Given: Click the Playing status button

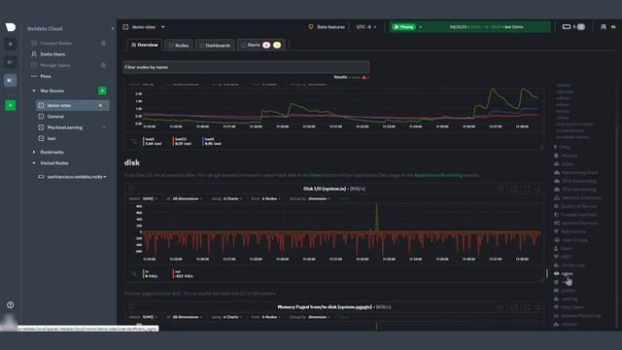Looking at the screenshot, I should point(403,27).
